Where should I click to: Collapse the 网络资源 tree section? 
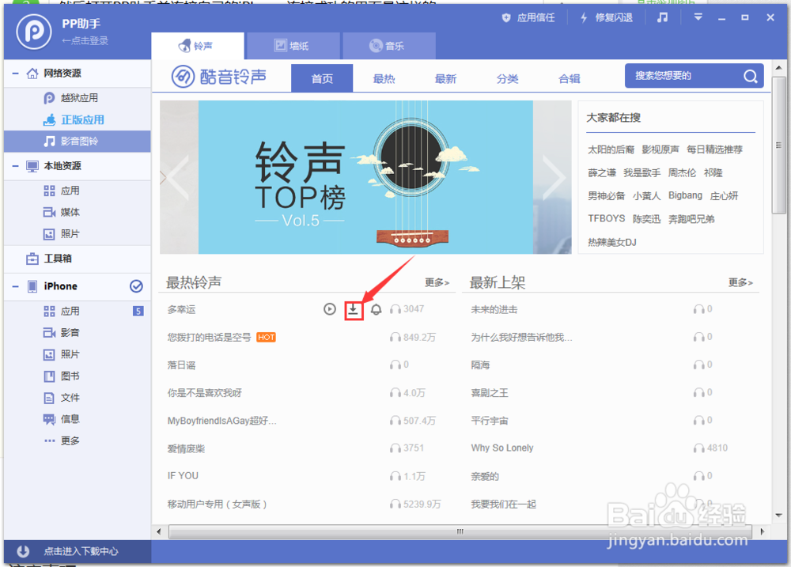pyautogui.click(x=15, y=74)
